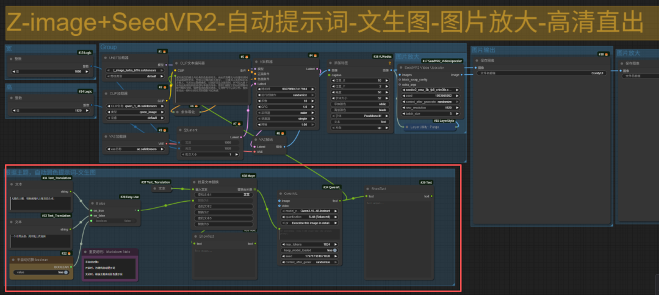
Task: Click the orange help icon on 添加标签 node
Action: pyautogui.click(x=389, y=63)
